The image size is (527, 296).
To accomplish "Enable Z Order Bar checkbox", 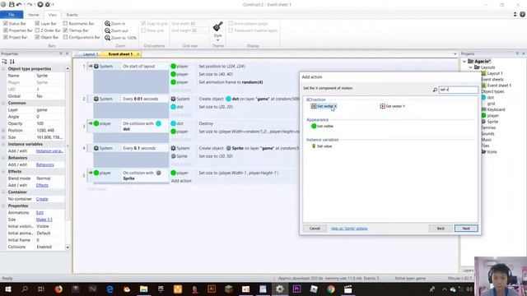I will (x=37, y=30).
